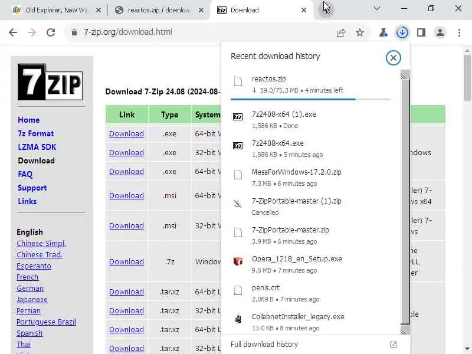Click the lock icon in address bar
Screen dimensions: 472x354
(x=74, y=32)
